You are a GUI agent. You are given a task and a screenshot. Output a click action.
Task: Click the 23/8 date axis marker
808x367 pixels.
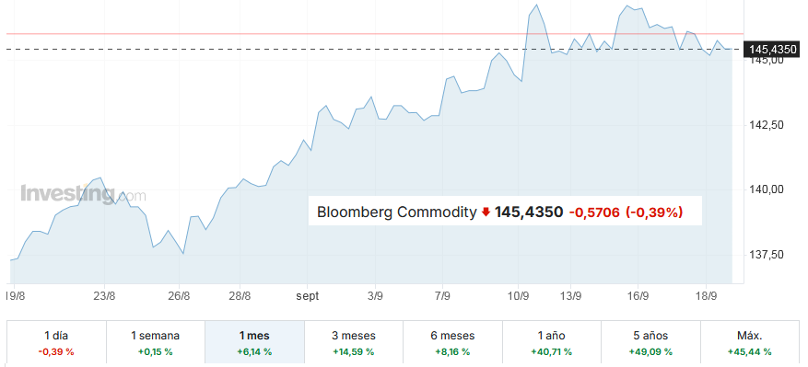(105, 296)
